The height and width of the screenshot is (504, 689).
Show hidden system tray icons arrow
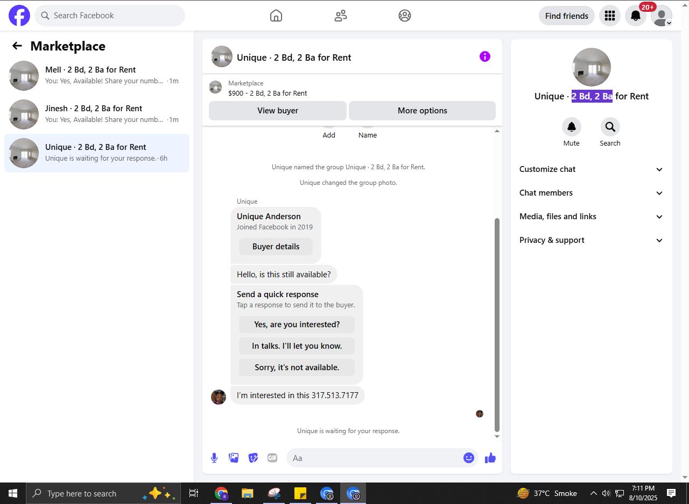point(594,493)
